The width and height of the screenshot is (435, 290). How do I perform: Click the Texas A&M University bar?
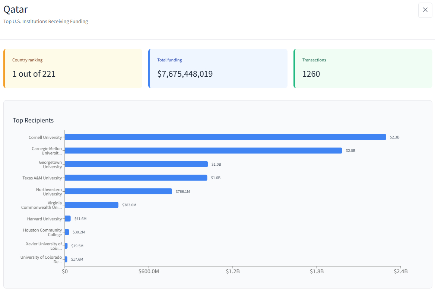coord(136,178)
